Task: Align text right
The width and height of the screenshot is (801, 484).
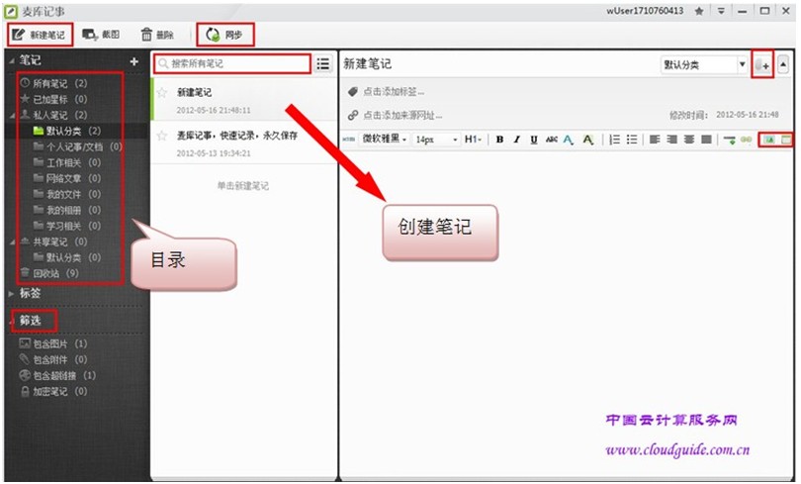Action: [x=671, y=139]
